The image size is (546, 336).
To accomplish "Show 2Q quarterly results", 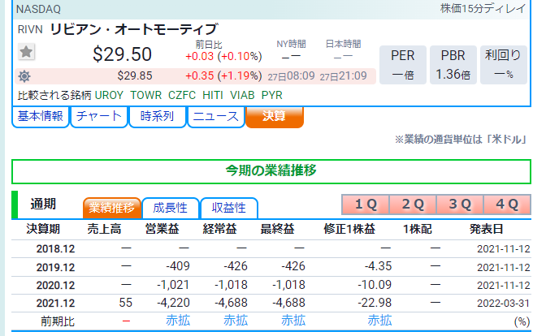I will tap(413, 205).
